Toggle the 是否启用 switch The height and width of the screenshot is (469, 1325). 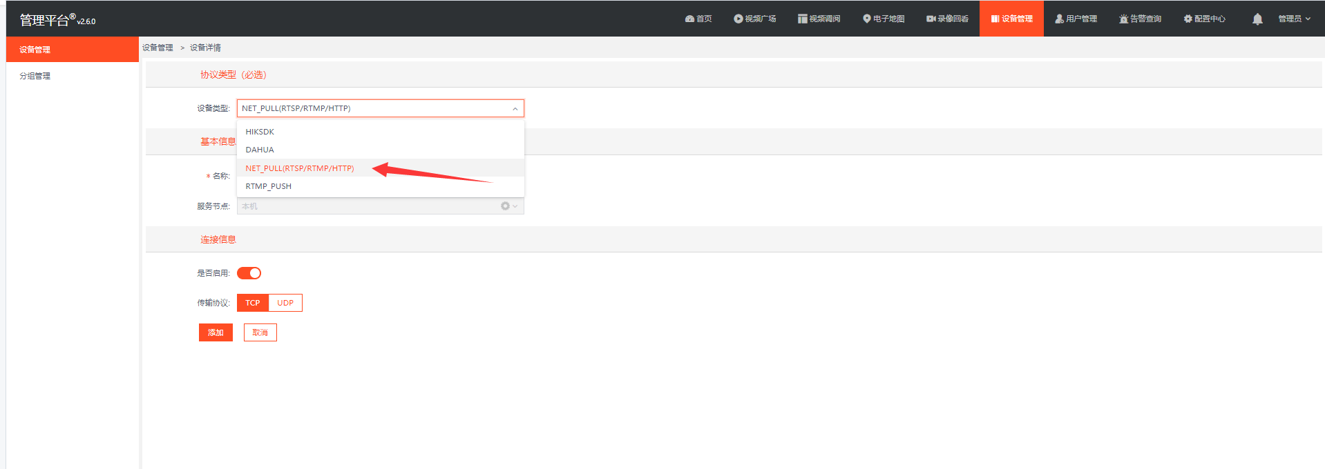pyautogui.click(x=249, y=273)
